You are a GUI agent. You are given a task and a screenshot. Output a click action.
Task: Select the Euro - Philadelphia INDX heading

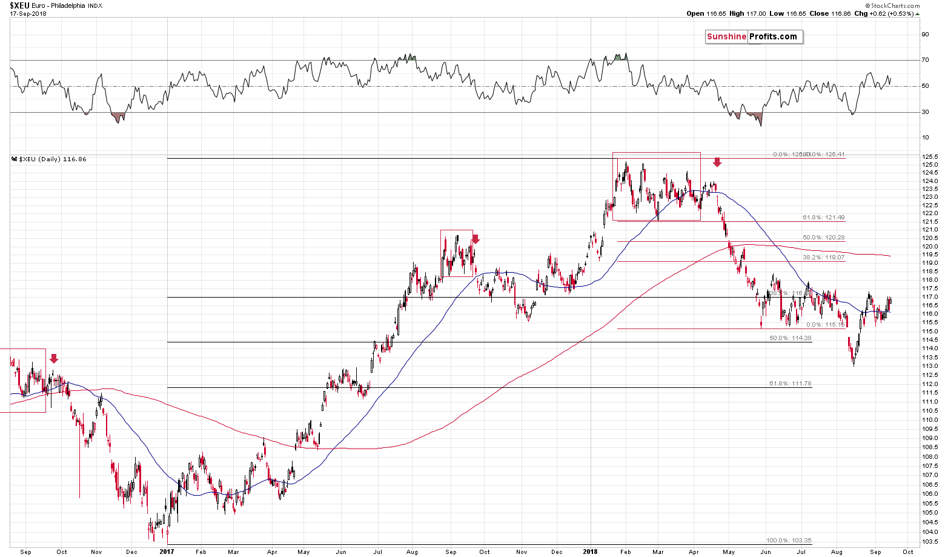coord(68,5)
